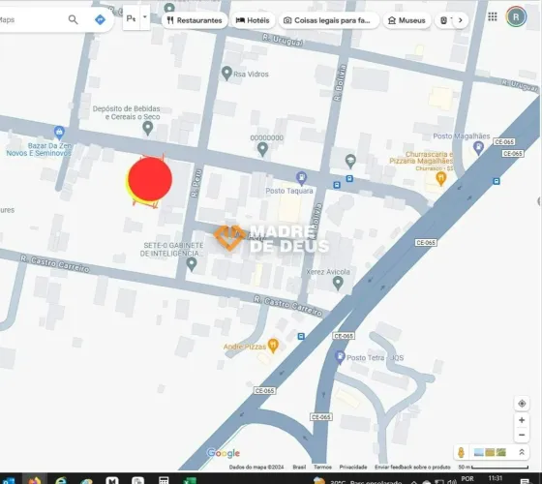Center map on my location
542x484 pixels.
pyautogui.click(x=522, y=404)
